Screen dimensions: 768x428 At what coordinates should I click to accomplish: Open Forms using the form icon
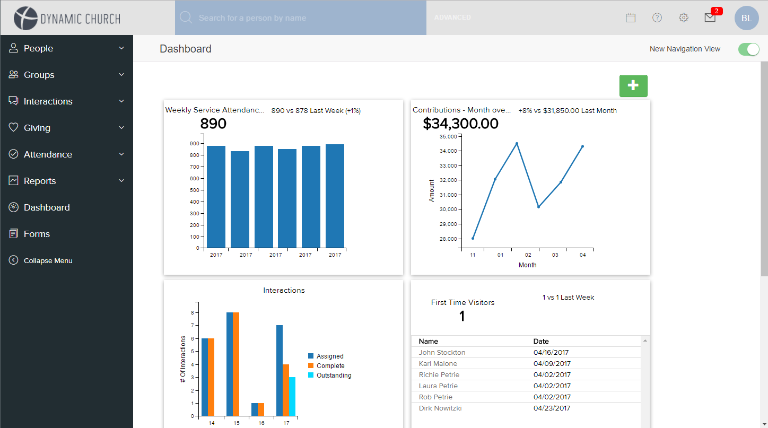tap(13, 233)
